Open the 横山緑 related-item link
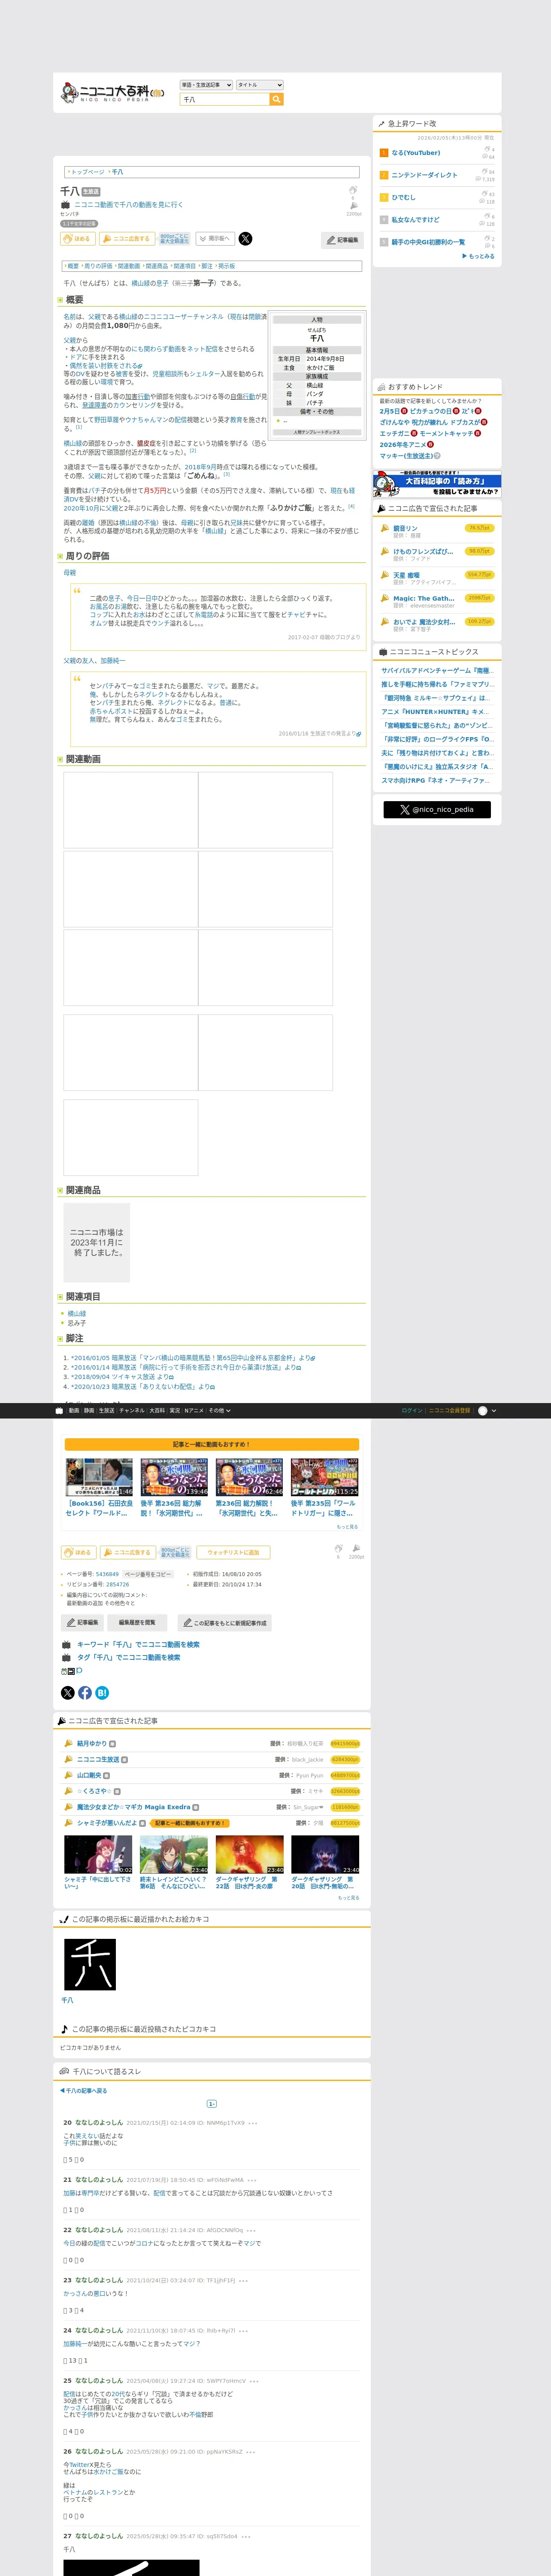The width and height of the screenshot is (551, 2576). coord(77,1314)
